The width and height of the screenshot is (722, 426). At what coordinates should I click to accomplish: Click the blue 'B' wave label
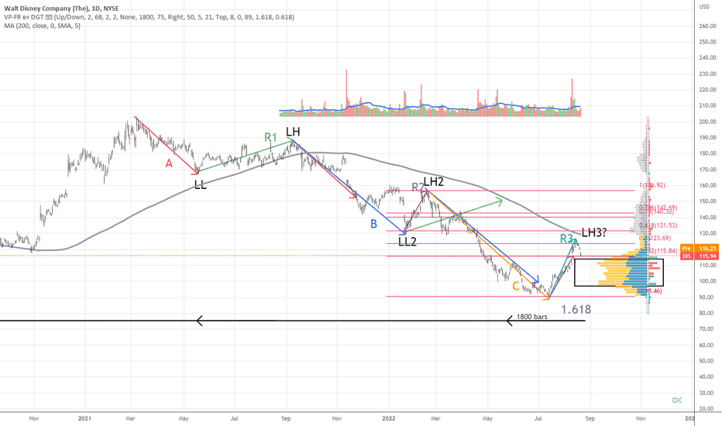point(374,225)
